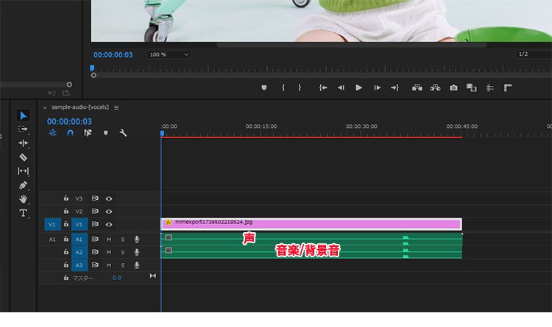Click the Mark Out button
552x327 pixels.
[x=300, y=88]
